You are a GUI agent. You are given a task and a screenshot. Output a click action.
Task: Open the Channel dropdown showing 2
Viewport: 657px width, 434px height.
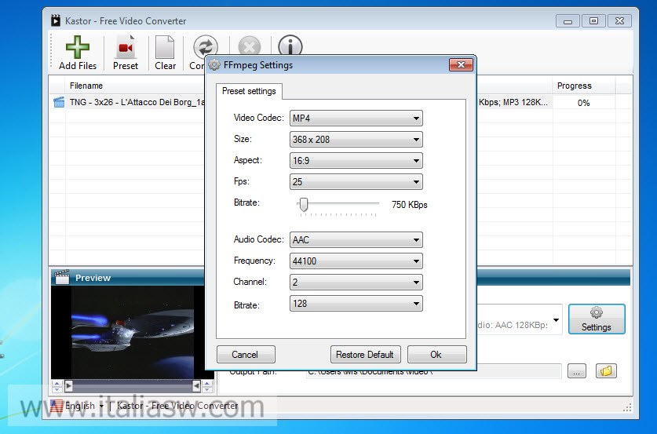356,283
